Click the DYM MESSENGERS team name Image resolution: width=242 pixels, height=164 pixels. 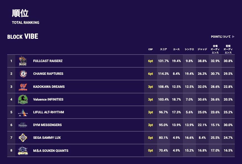click(47, 125)
